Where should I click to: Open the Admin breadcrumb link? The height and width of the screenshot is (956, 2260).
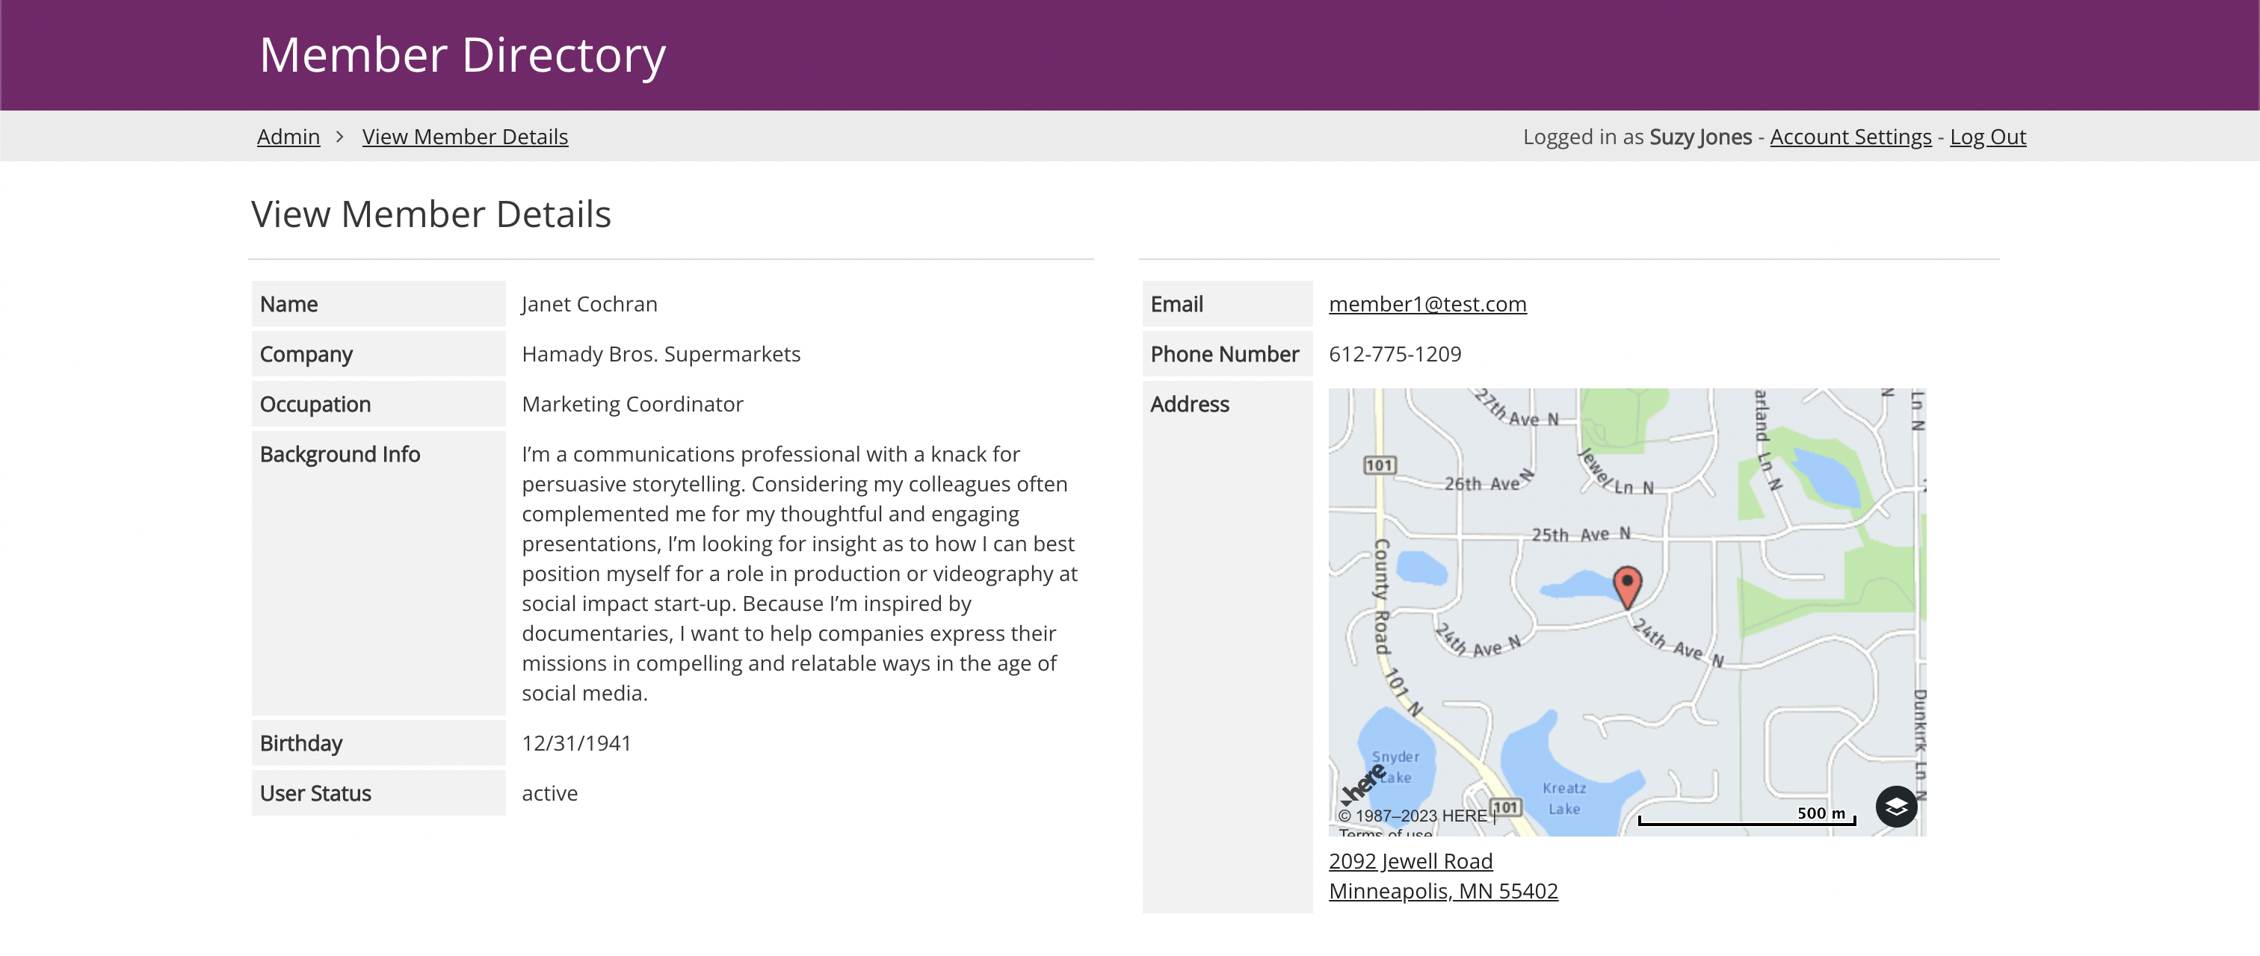(x=288, y=137)
